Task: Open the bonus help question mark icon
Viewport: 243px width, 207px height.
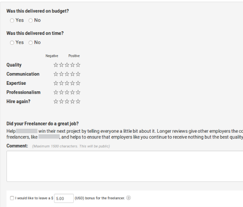Action: pyautogui.click(x=129, y=198)
